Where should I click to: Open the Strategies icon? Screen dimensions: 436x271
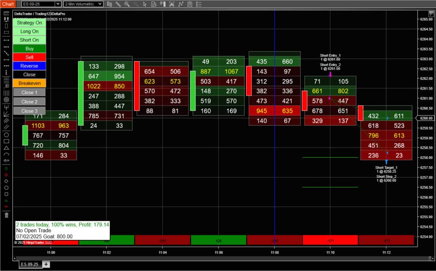tap(181, 4)
